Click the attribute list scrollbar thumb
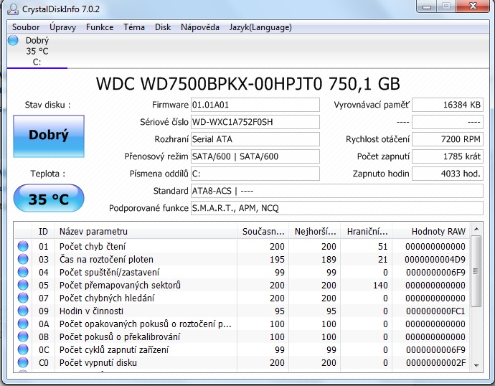Screen dimensions: 495x386 (x=476, y=271)
